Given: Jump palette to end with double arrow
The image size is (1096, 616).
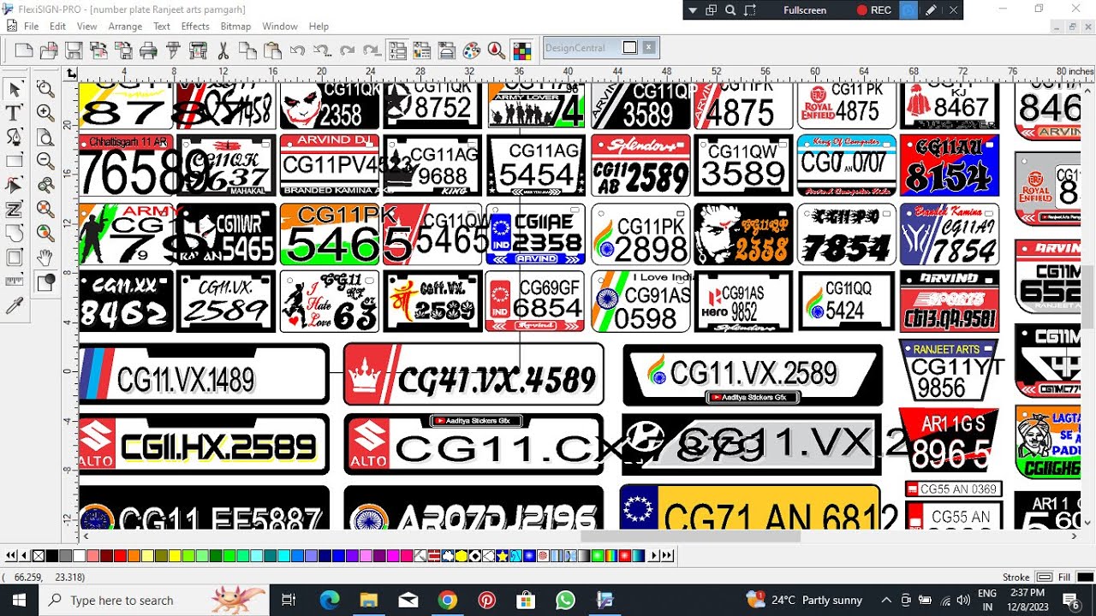Looking at the screenshot, I should 668,556.
